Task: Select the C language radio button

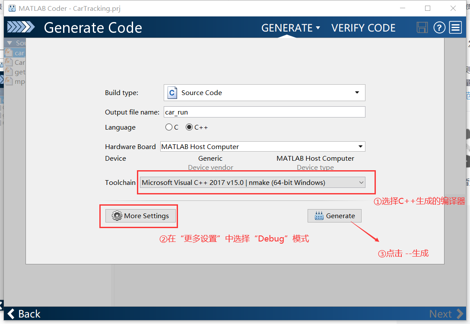Action: (168, 127)
